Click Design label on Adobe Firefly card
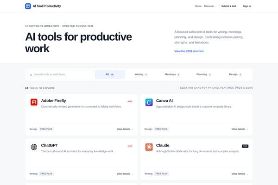 pos(33,129)
